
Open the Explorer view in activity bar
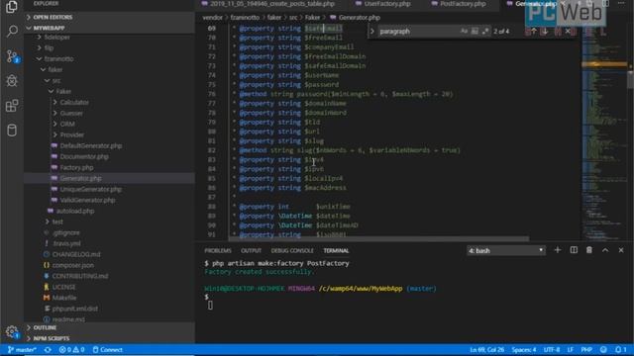pos(12,7)
